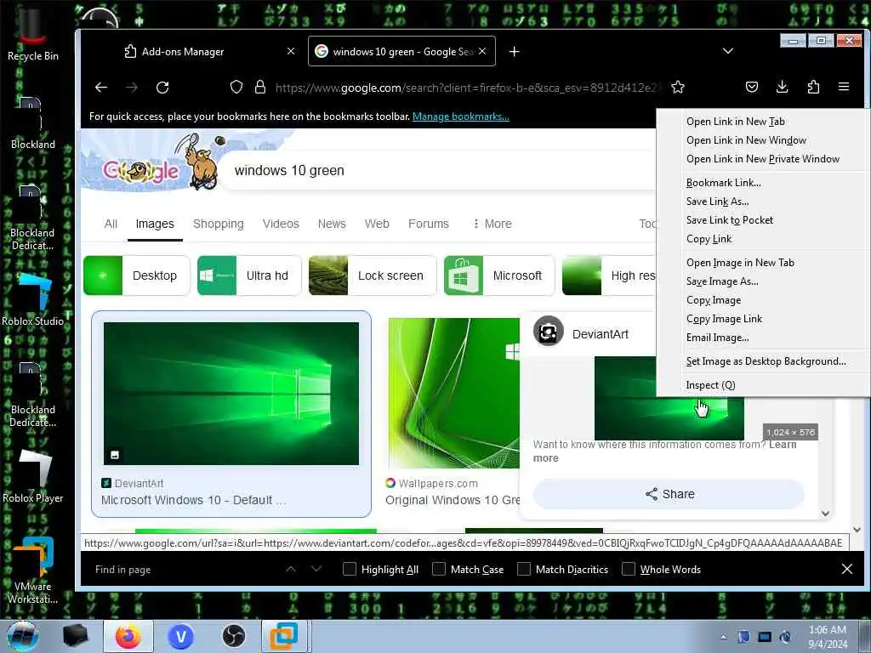Choose Open Link in New Window
This screenshot has height=653, width=871.
(x=746, y=140)
